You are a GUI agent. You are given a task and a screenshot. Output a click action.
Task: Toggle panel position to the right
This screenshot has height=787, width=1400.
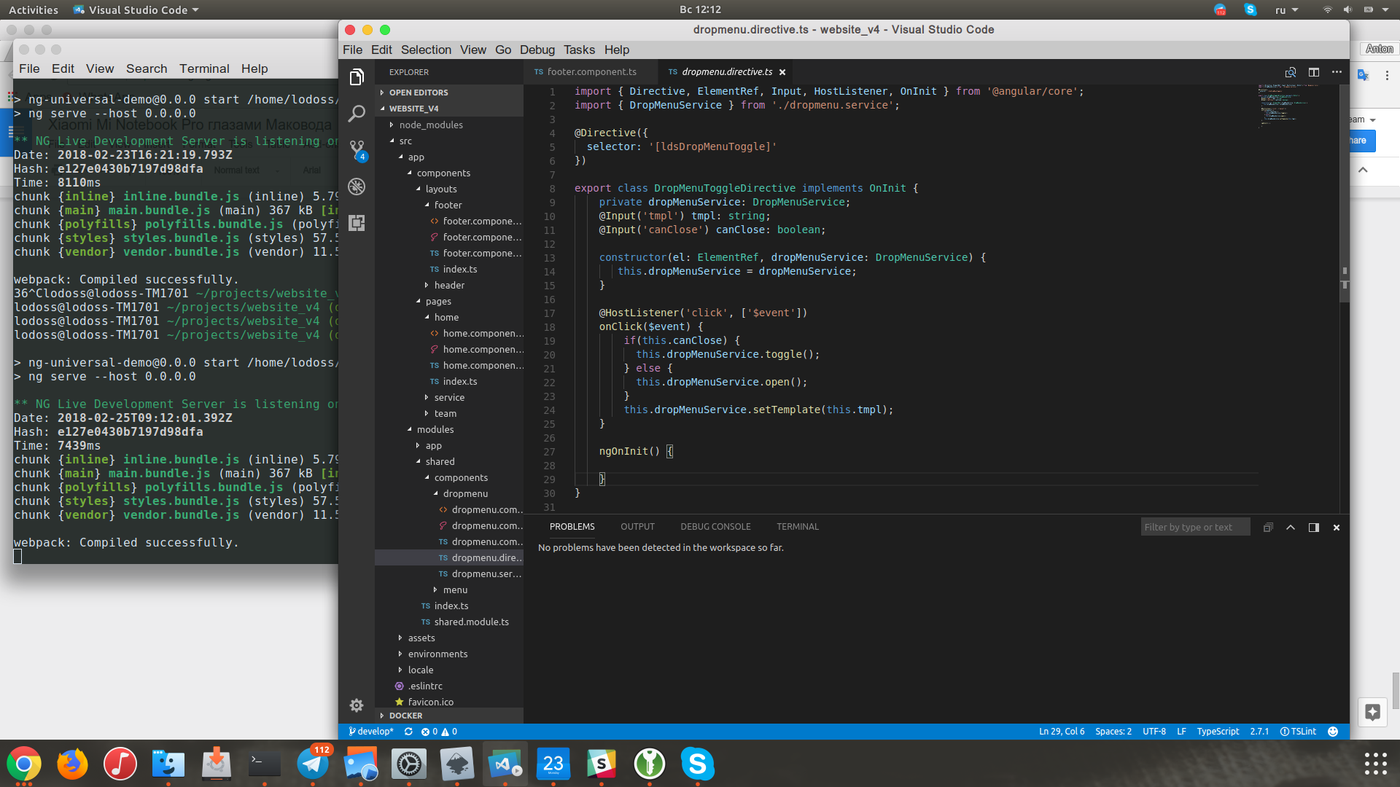pos(1313,528)
